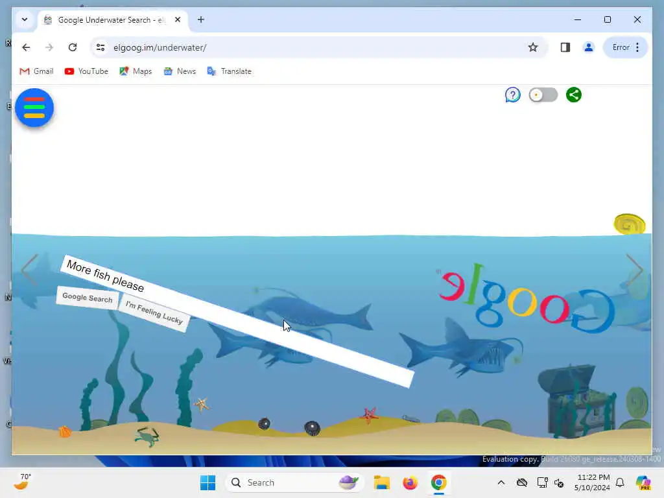Screen dimensions: 664x498
Task: Open the notifications bell icon
Action: coord(620,482)
